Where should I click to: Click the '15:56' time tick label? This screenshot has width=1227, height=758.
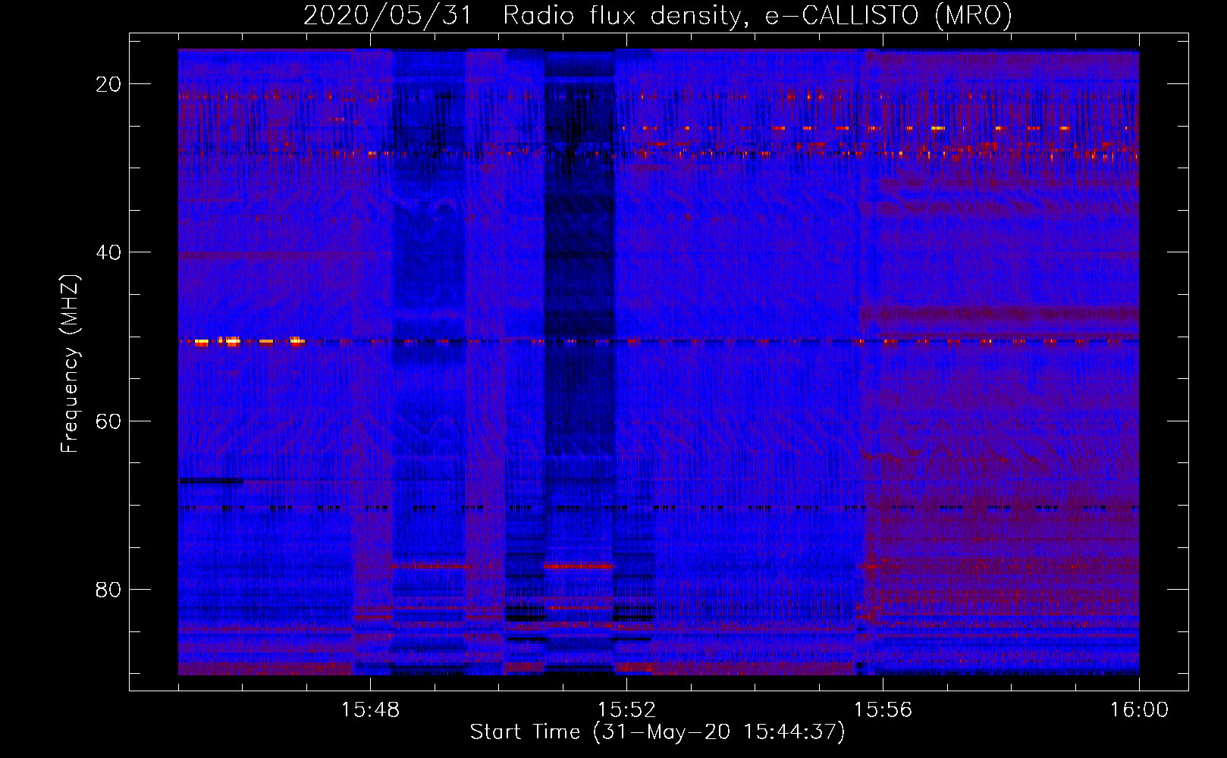[883, 710]
